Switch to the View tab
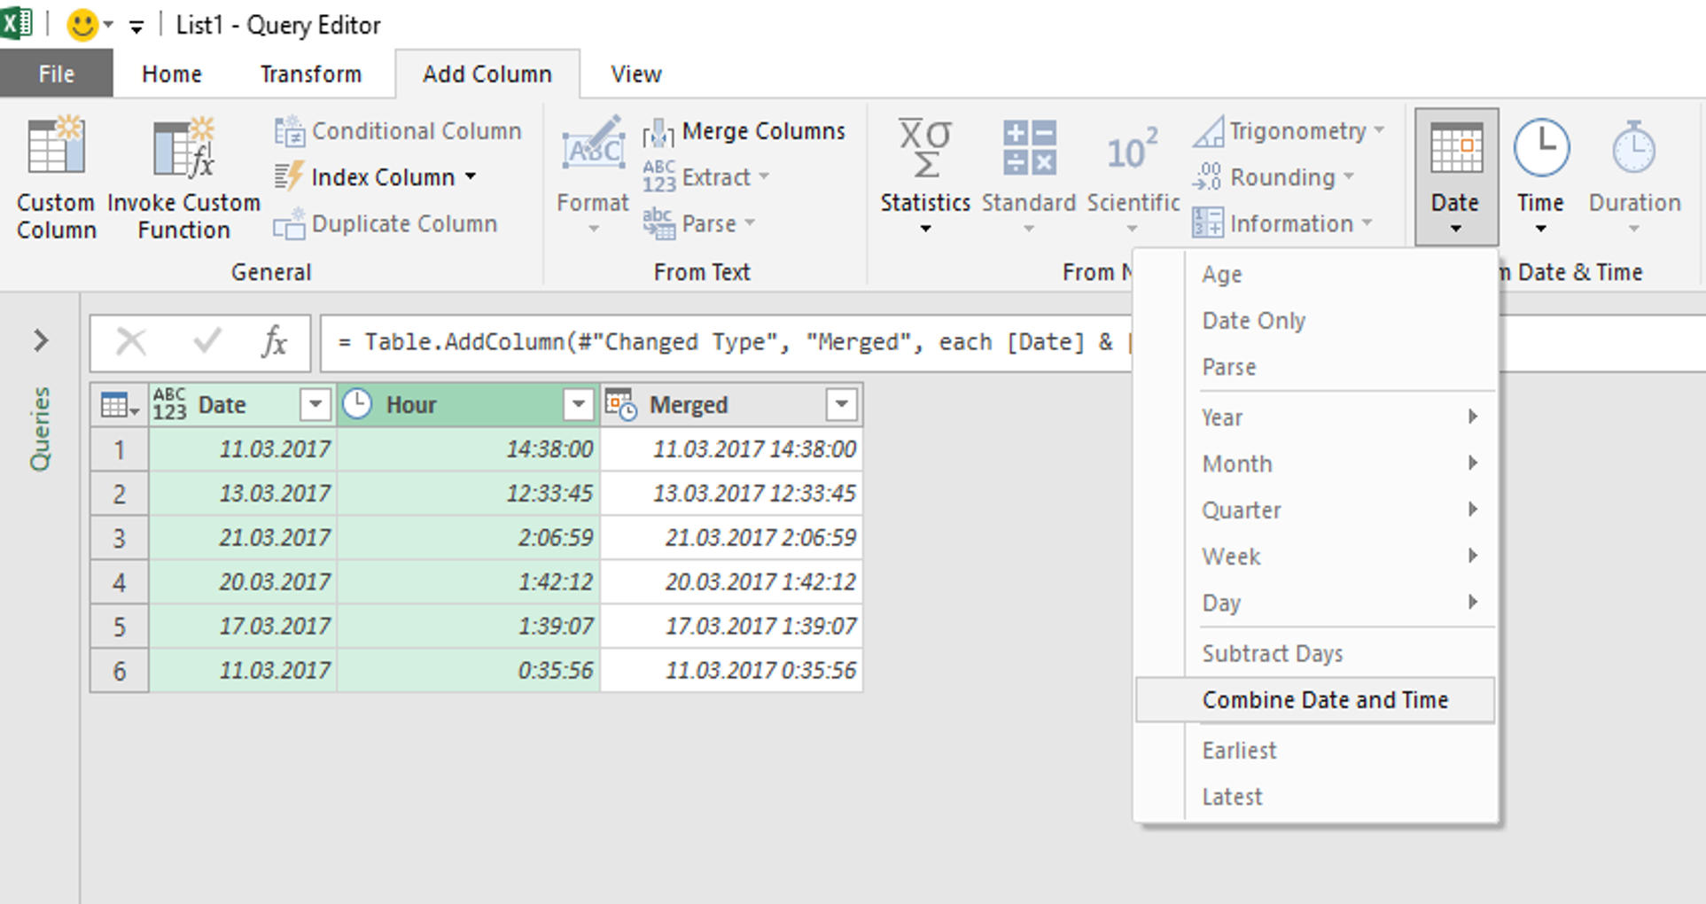The image size is (1706, 904). pos(636,74)
